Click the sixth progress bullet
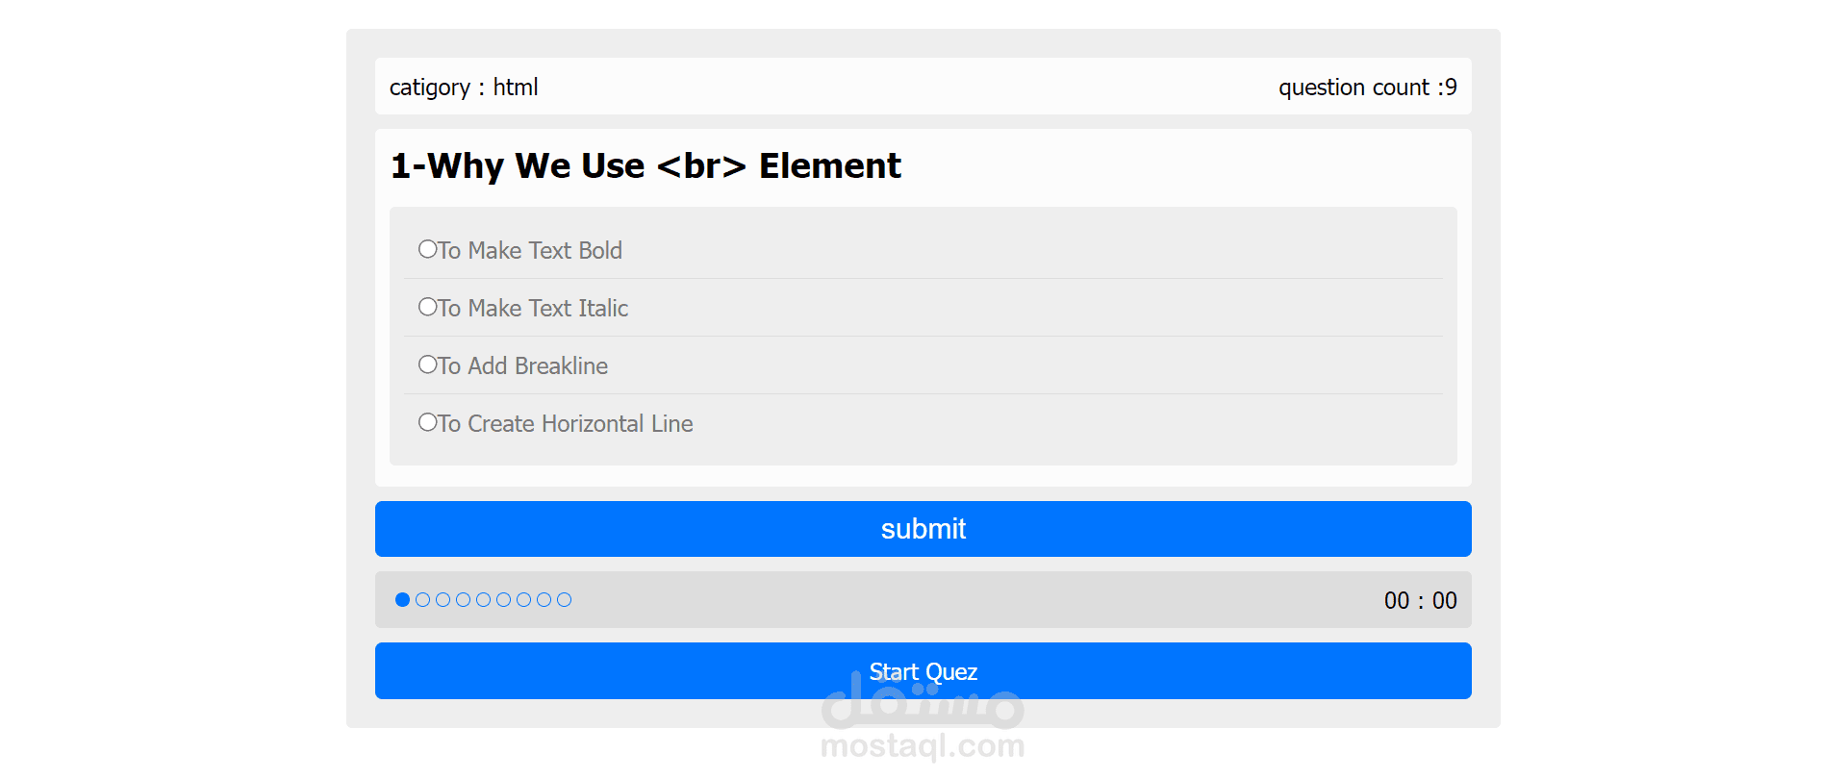This screenshot has height=779, width=1847. click(503, 600)
